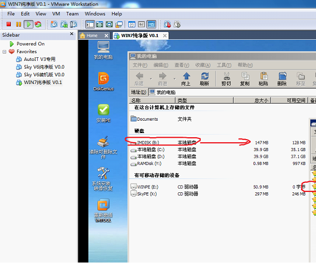This screenshot has width=316, height=263.
Task: Click the Revert to Snapshot icon
Action: 64,24
